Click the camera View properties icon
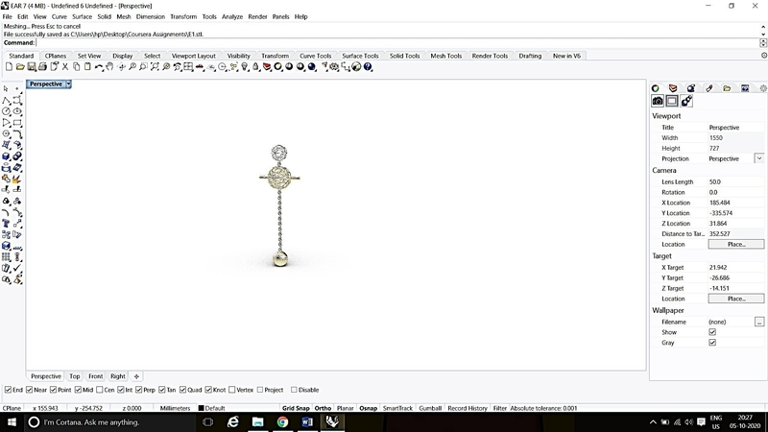The height and width of the screenshot is (432, 768). point(658,101)
